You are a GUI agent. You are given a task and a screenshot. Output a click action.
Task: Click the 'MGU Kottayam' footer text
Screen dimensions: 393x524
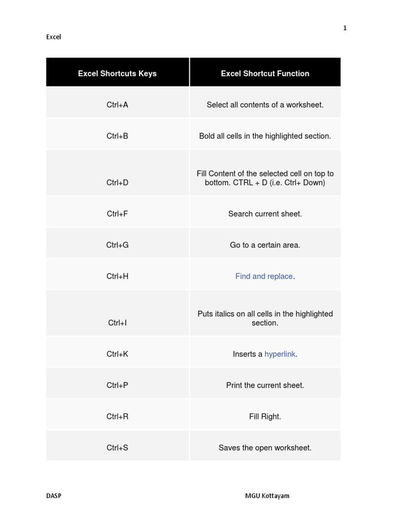(x=267, y=496)
